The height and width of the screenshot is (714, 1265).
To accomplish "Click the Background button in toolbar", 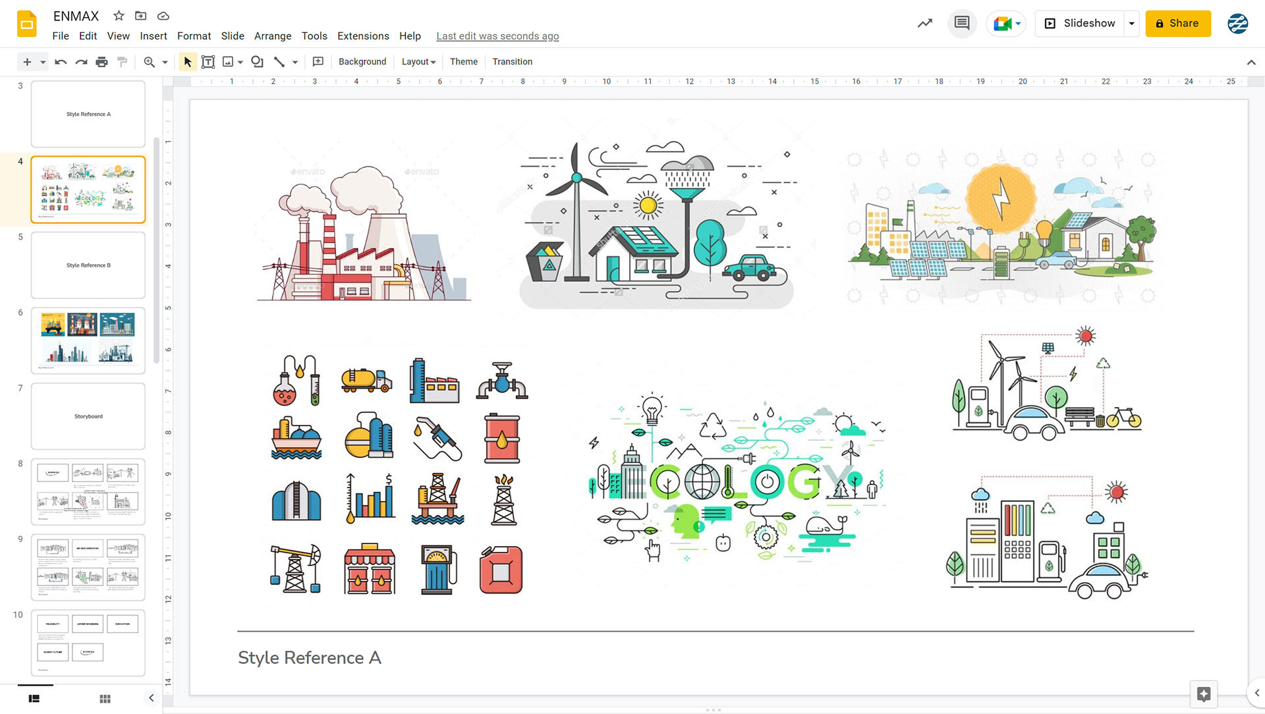I will point(362,62).
